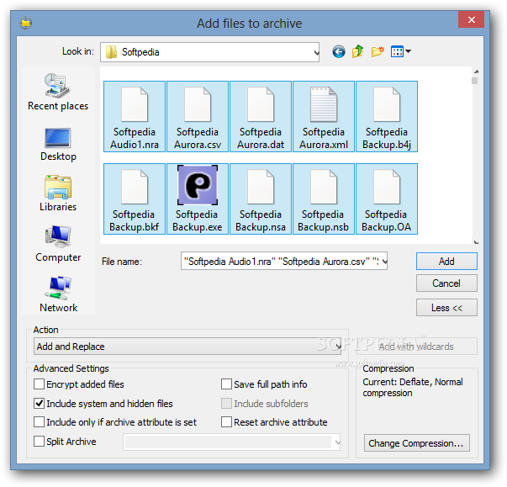Go up one folder level icon
Screen dimensions: 507x487
point(357,52)
